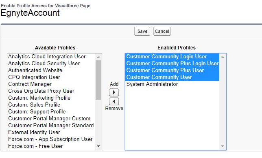This screenshot has height=158, width=262.
Task: Click the Remove left-arrow button
Action: 114,101
